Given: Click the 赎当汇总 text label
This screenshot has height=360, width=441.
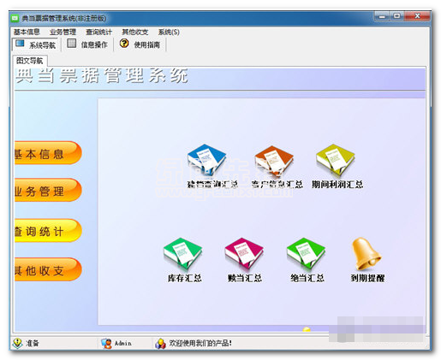Looking at the screenshot, I should pos(245,278).
